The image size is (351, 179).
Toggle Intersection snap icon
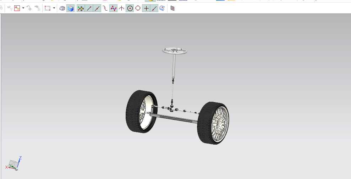(x=121, y=9)
